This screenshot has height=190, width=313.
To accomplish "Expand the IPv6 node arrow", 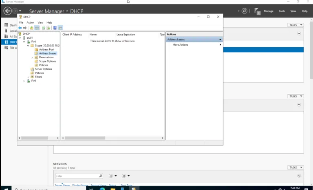I will click(x=24, y=81).
